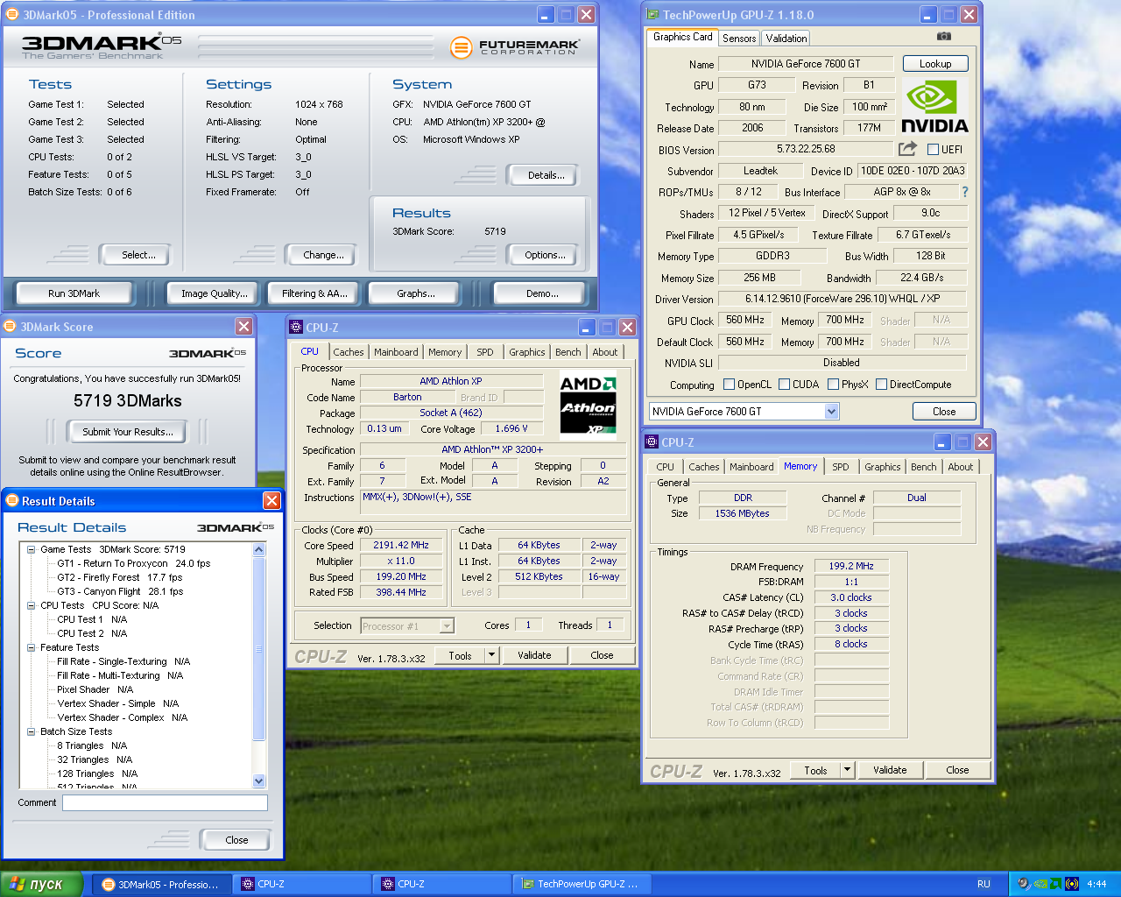Switch to the Sensors tab in GPU-Z
The width and height of the screenshot is (1121, 897).
coord(739,39)
